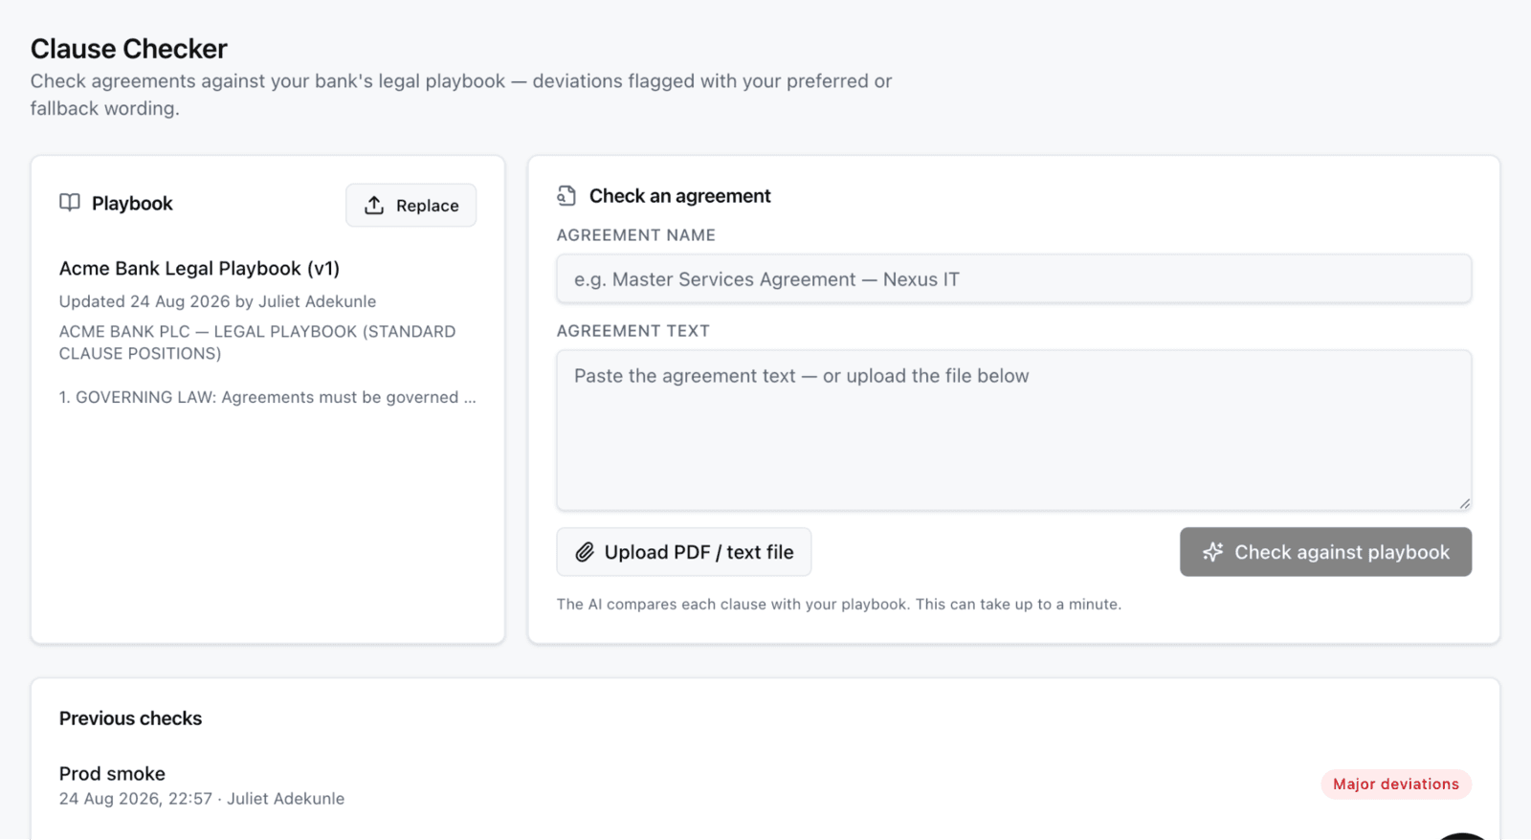Click the Updated 24 Aug 2026 line
1531x840 pixels.
pyautogui.click(x=217, y=301)
